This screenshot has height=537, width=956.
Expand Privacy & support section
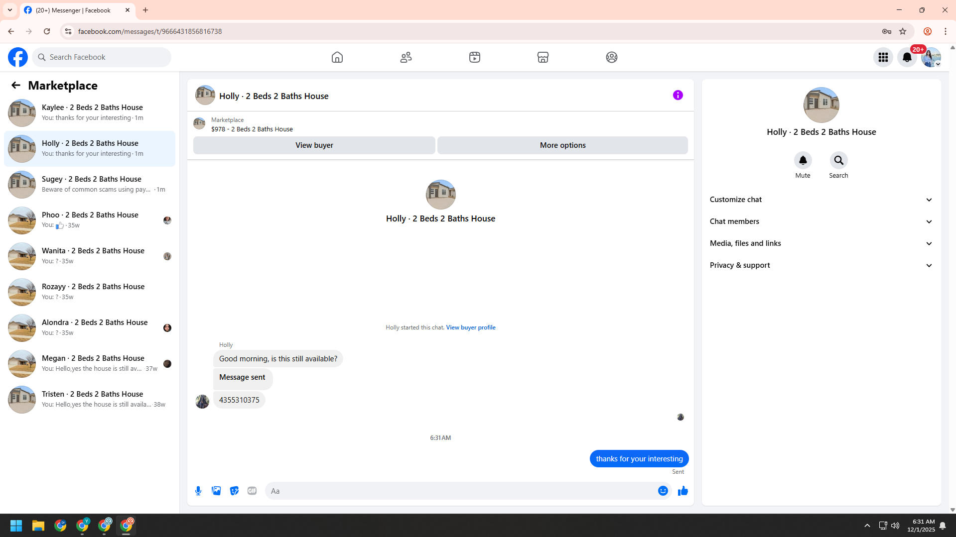821,265
